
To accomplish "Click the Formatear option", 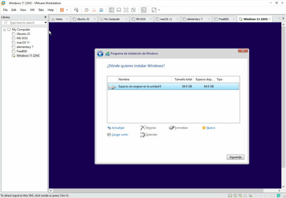I will click(x=178, y=128).
